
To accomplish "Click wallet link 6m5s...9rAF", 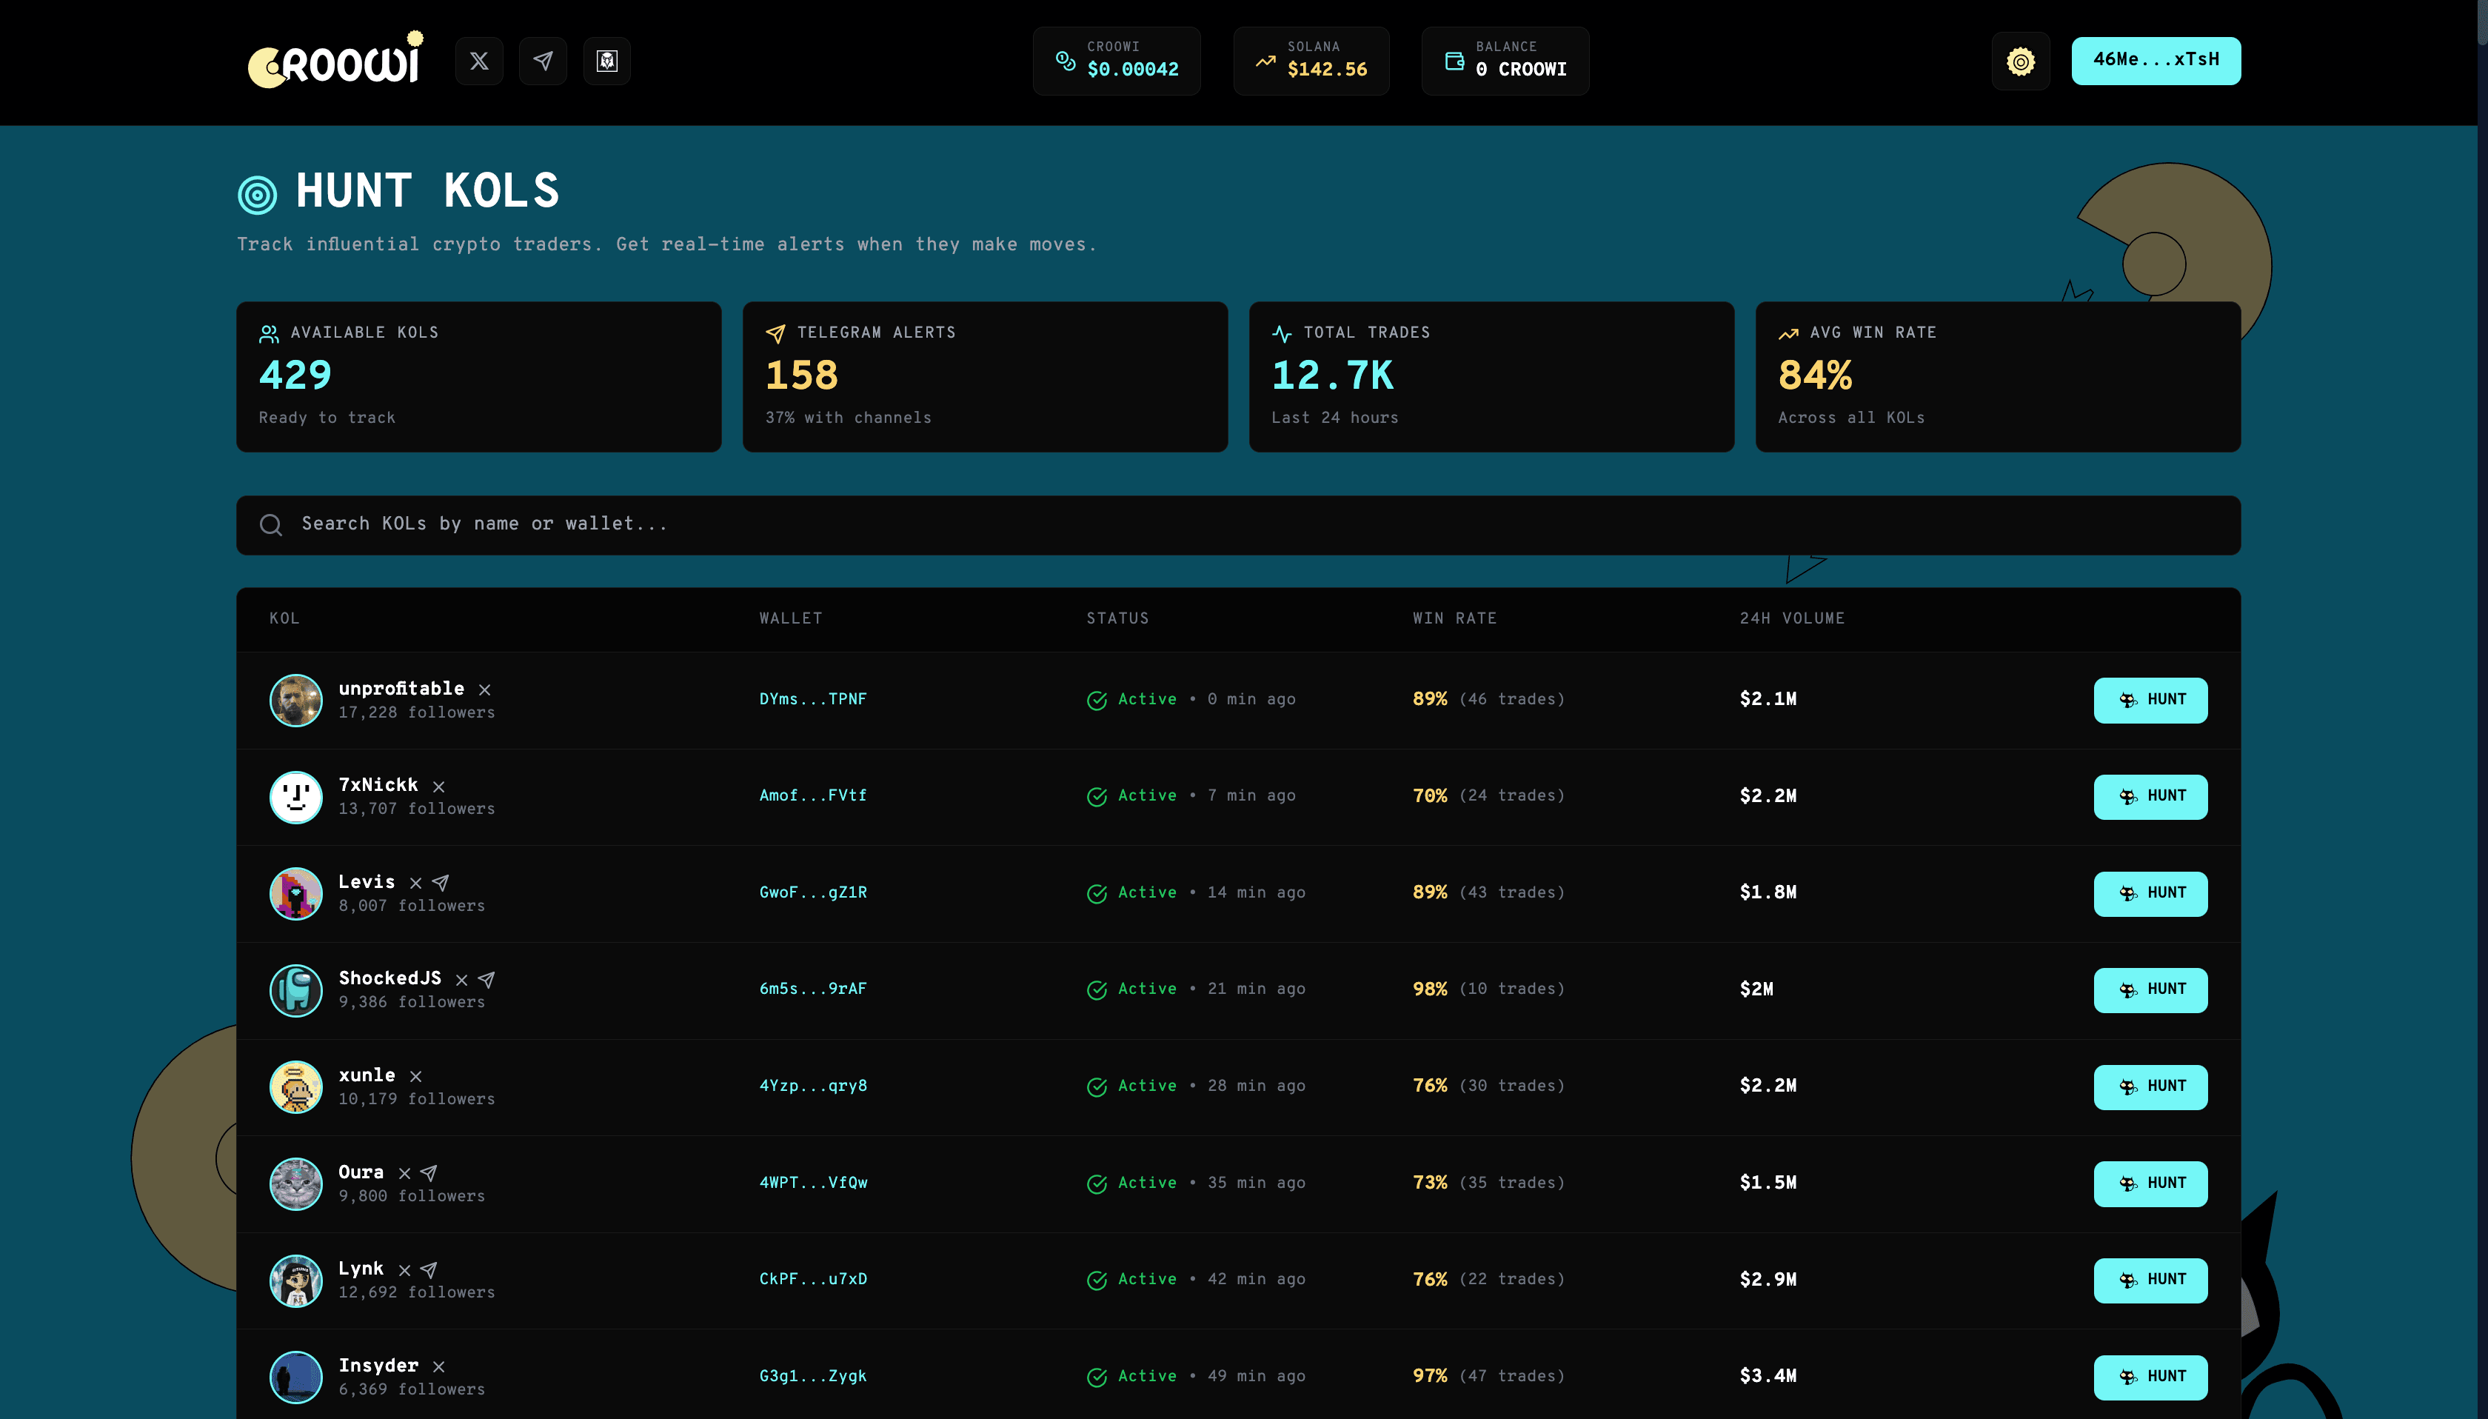I will point(812,989).
